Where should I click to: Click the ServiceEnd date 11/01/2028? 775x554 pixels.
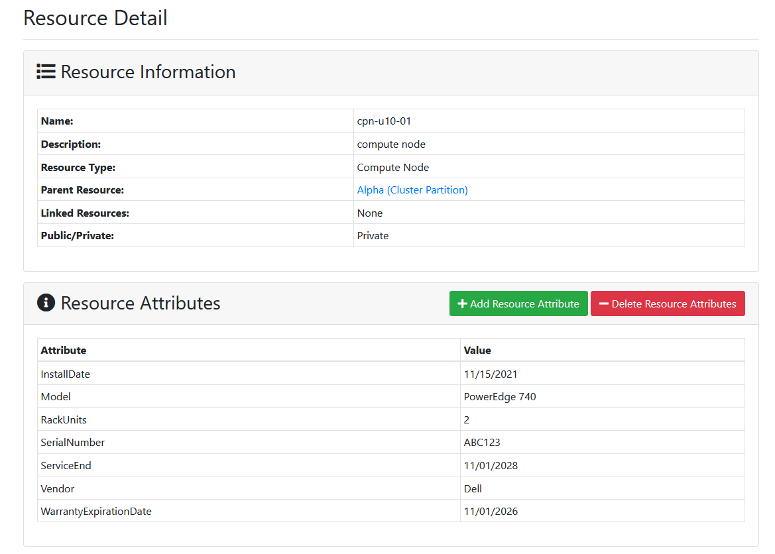(x=491, y=466)
